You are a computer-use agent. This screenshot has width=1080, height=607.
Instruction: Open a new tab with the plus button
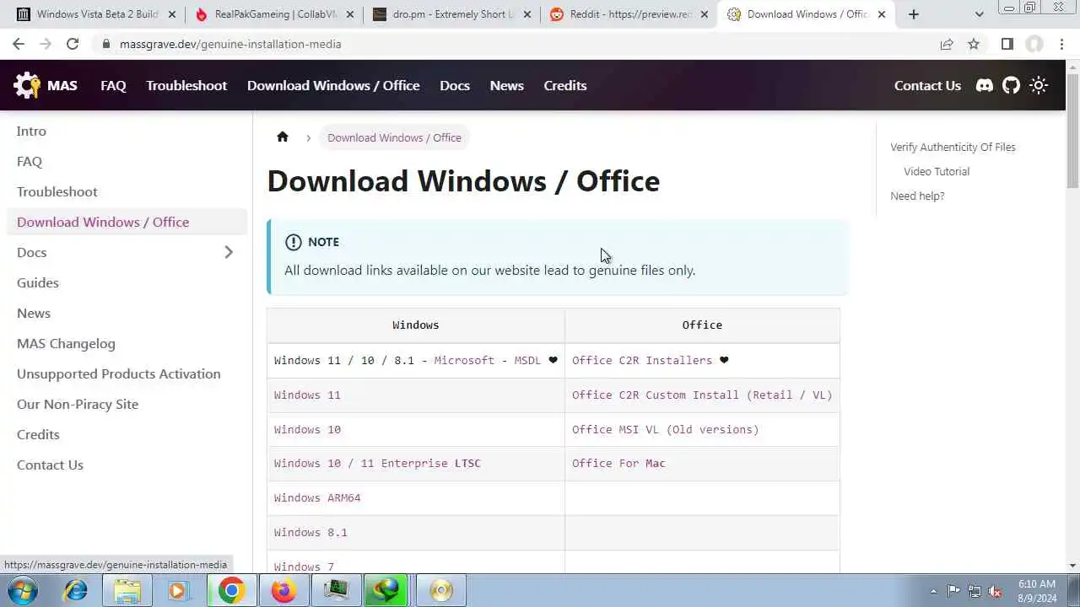[x=914, y=14]
